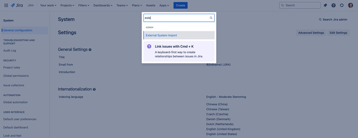Click the Internationalization help icon
Screen dimensions: 358x138
(94, 89)
